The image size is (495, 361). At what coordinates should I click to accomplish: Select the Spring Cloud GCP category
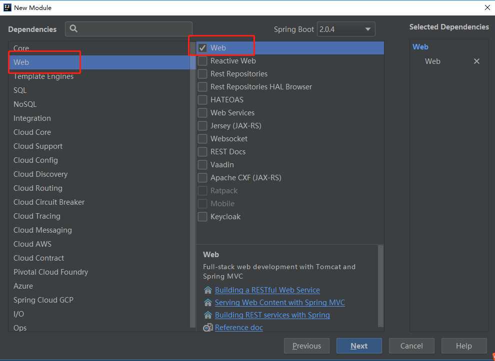click(99, 300)
